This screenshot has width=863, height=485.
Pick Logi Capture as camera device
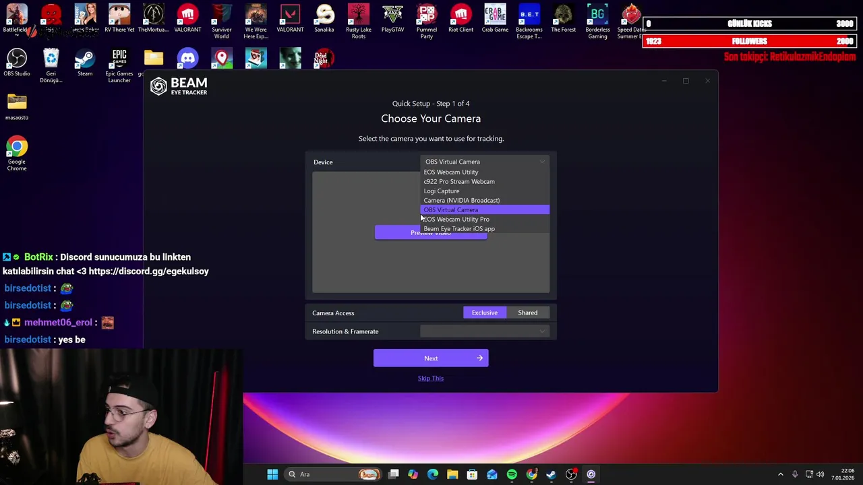(x=485, y=191)
